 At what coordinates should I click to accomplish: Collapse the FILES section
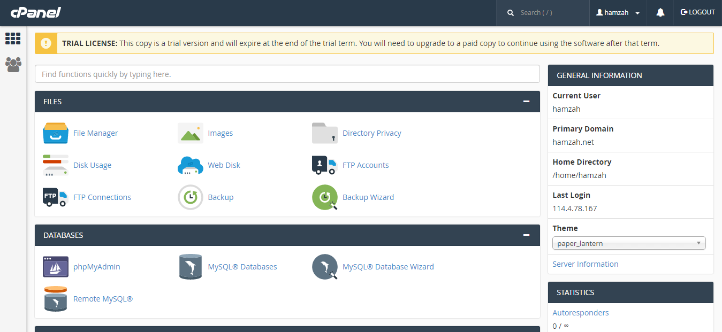pos(526,101)
